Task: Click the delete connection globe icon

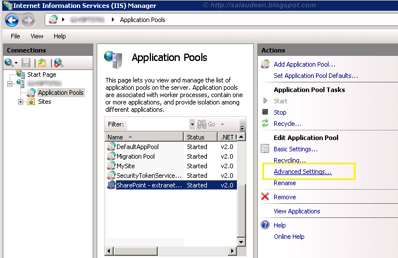Action: point(58,63)
